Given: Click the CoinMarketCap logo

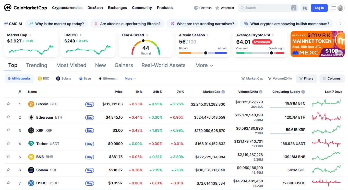Looking at the screenshot, I should click(26, 8).
